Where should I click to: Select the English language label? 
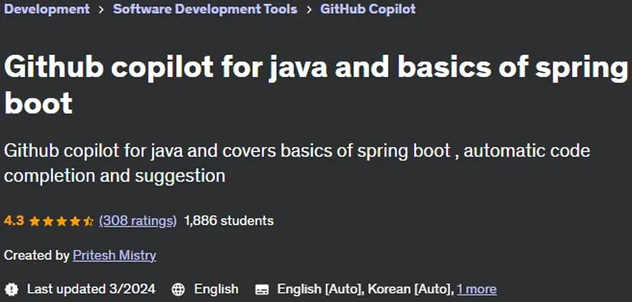216,289
